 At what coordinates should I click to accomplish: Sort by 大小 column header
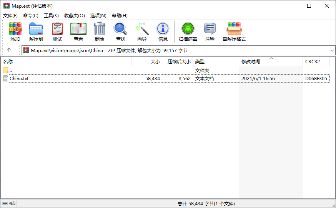pos(147,62)
